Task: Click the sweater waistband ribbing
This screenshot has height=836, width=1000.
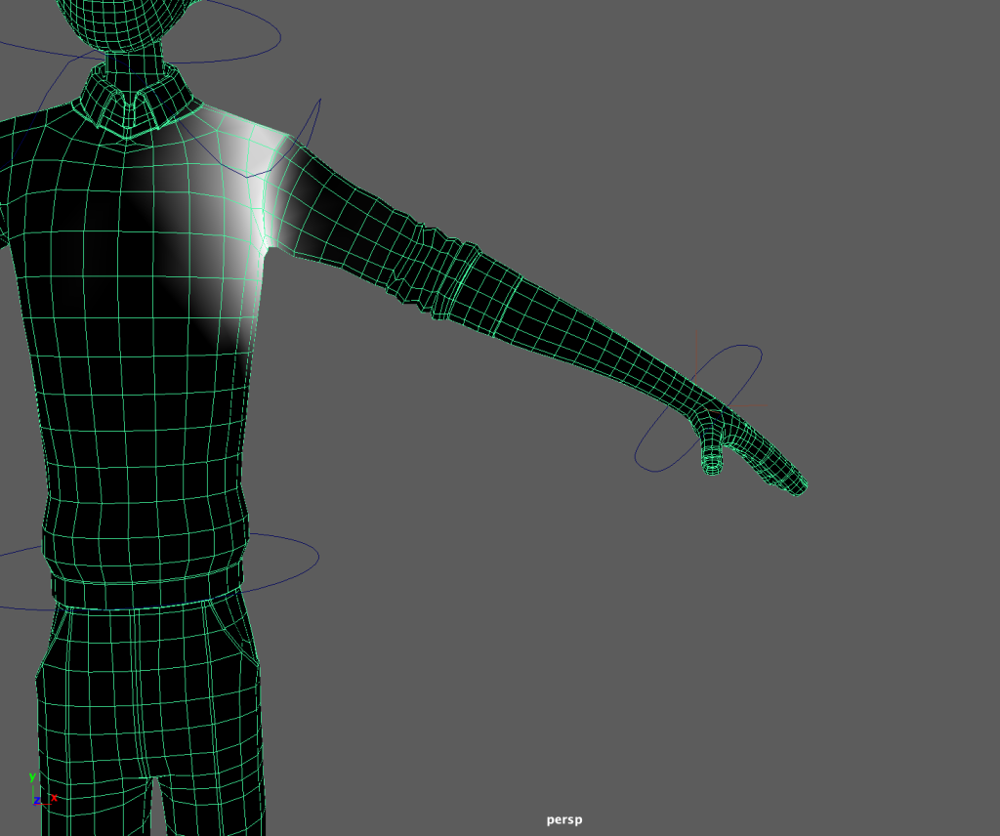Action: tap(146, 586)
